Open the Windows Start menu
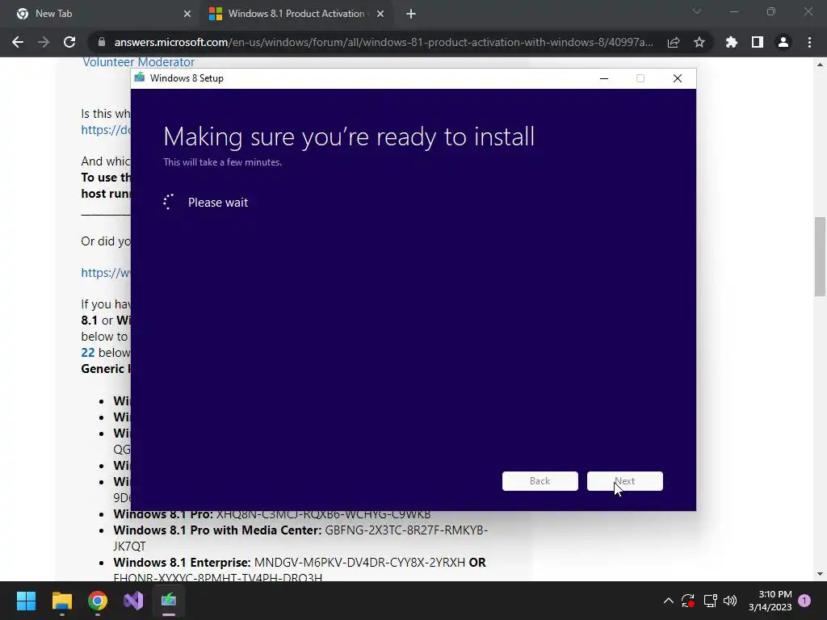827x620 pixels. 26,601
